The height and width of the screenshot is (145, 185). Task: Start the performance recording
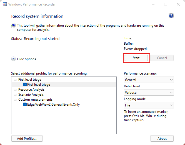pos(136,58)
